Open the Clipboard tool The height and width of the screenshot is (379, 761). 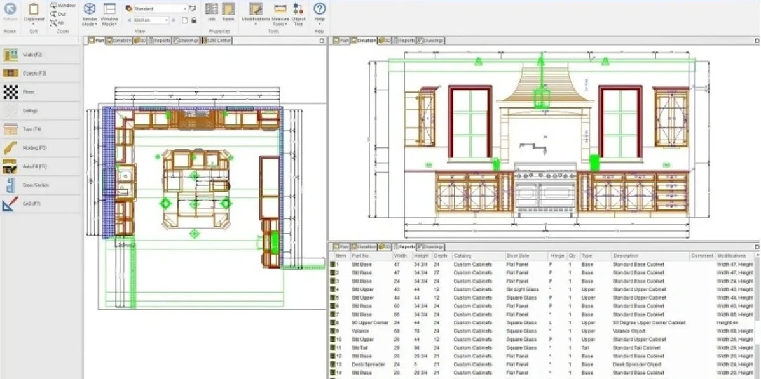point(34,13)
